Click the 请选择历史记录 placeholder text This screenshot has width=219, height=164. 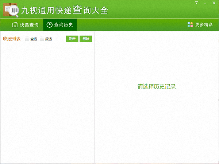(157, 86)
